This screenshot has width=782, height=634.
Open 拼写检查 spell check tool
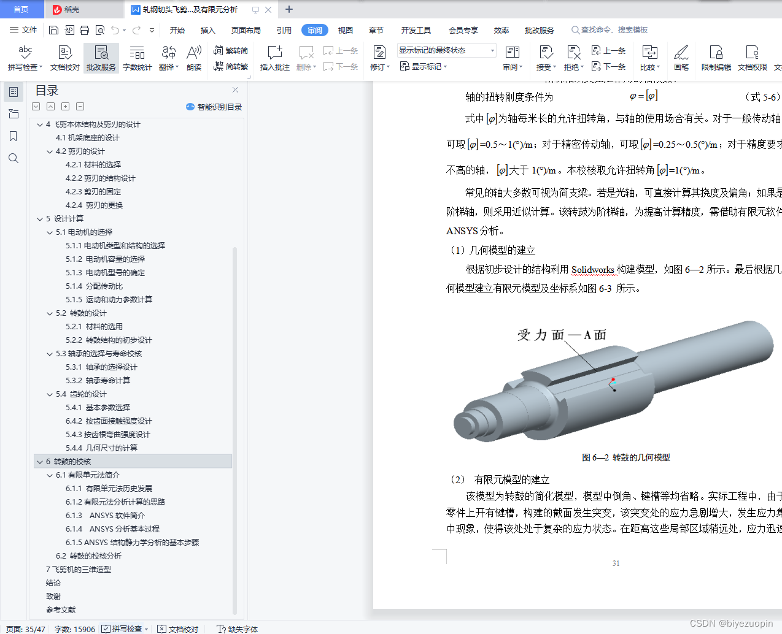click(25, 58)
